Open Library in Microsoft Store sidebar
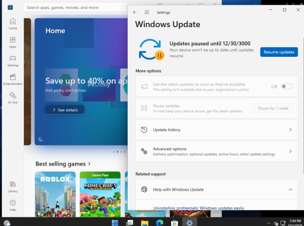Viewport: 304px width, 226px height. pyautogui.click(x=13, y=187)
